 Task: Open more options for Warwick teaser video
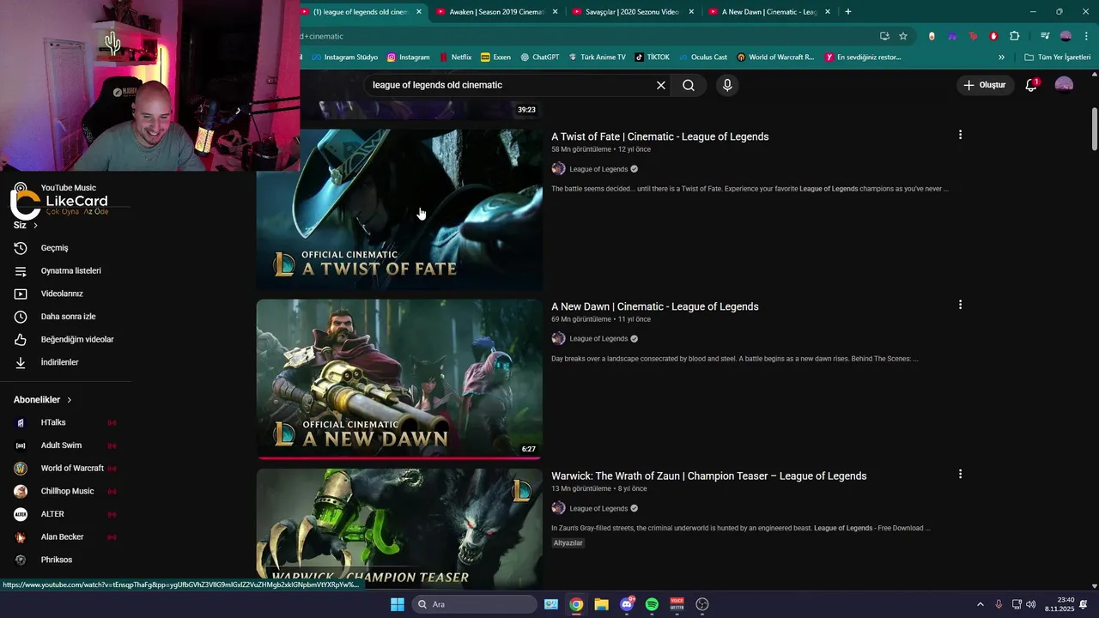pos(960,474)
